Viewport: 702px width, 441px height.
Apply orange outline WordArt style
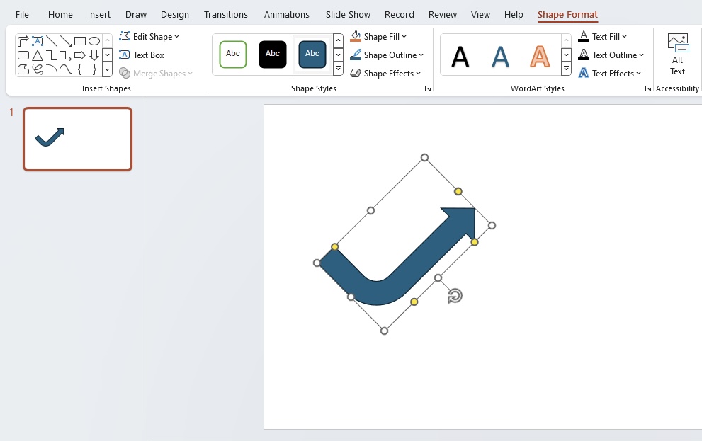pos(540,57)
